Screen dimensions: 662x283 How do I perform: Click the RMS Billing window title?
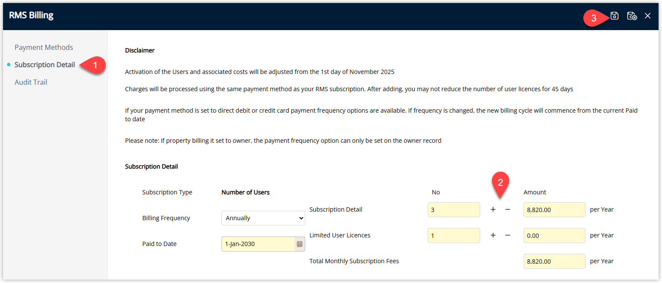pos(31,15)
